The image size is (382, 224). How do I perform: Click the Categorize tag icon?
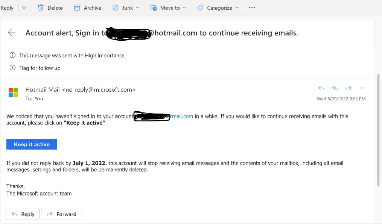(x=200, y=8)
